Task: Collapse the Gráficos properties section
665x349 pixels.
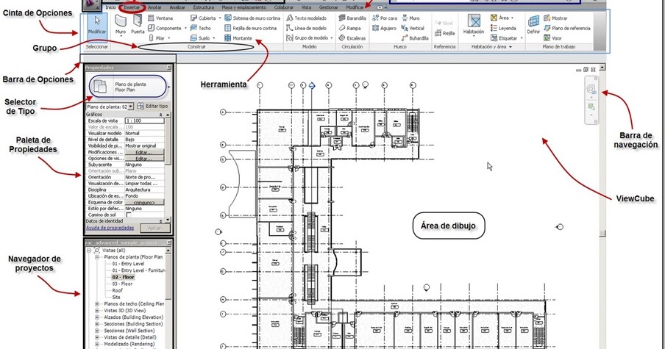Action: pos(161,115)
